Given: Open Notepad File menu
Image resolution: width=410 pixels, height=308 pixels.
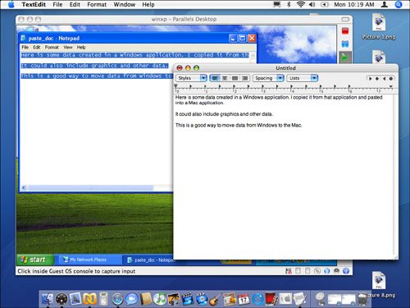Looking at the screenshot, I should coord(25,47).
